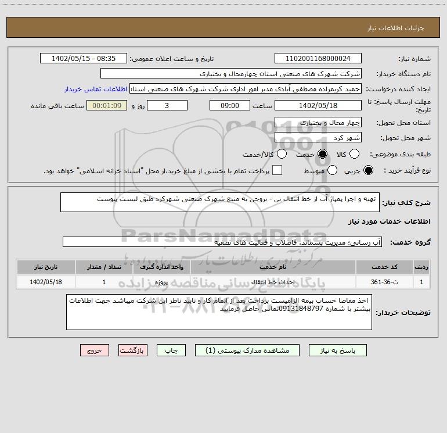
Task: Toggle the اسناد خزانه اسلامی payment checkbox
Action: click(x=277, y=170)
